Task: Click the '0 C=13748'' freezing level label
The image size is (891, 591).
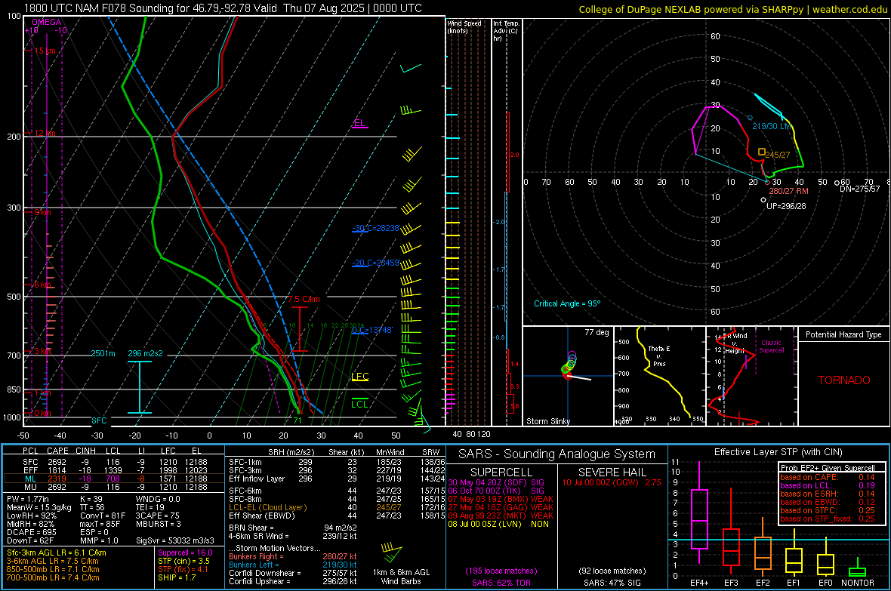Action: [x=372, y=330]
